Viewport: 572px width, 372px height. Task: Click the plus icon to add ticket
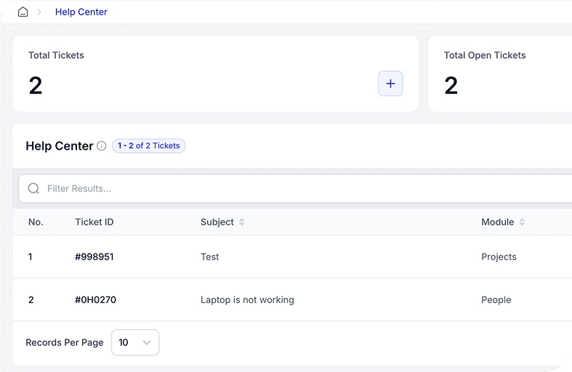pyautogui.click(x=390, y=84)
